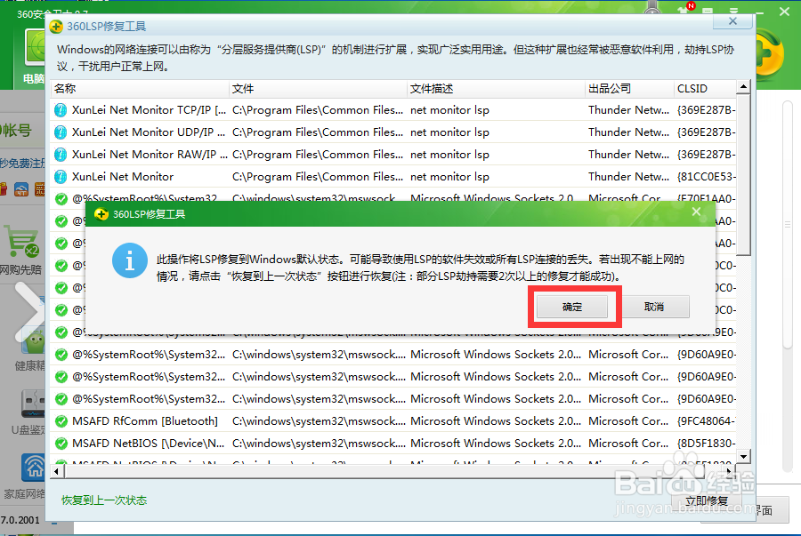Click CLSID cell {8D5F1830-
The image size is (801, 536).
click(706, 444)
